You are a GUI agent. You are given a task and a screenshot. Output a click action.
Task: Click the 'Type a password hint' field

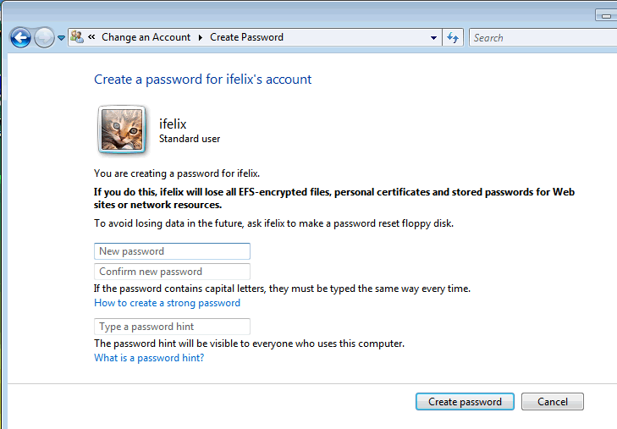(172, 327)
